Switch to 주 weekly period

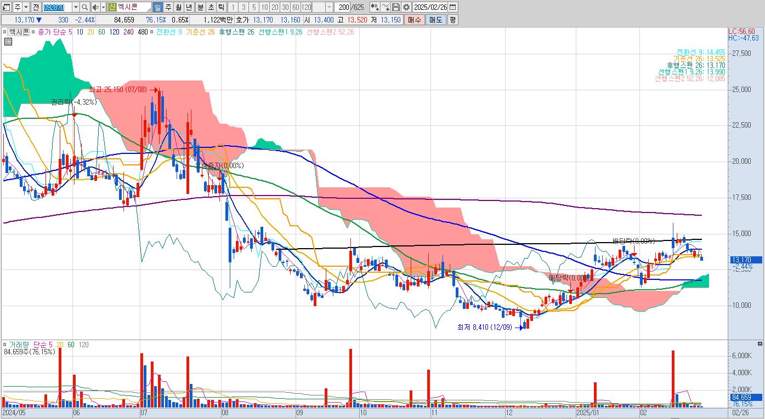[x=168, y=7]
